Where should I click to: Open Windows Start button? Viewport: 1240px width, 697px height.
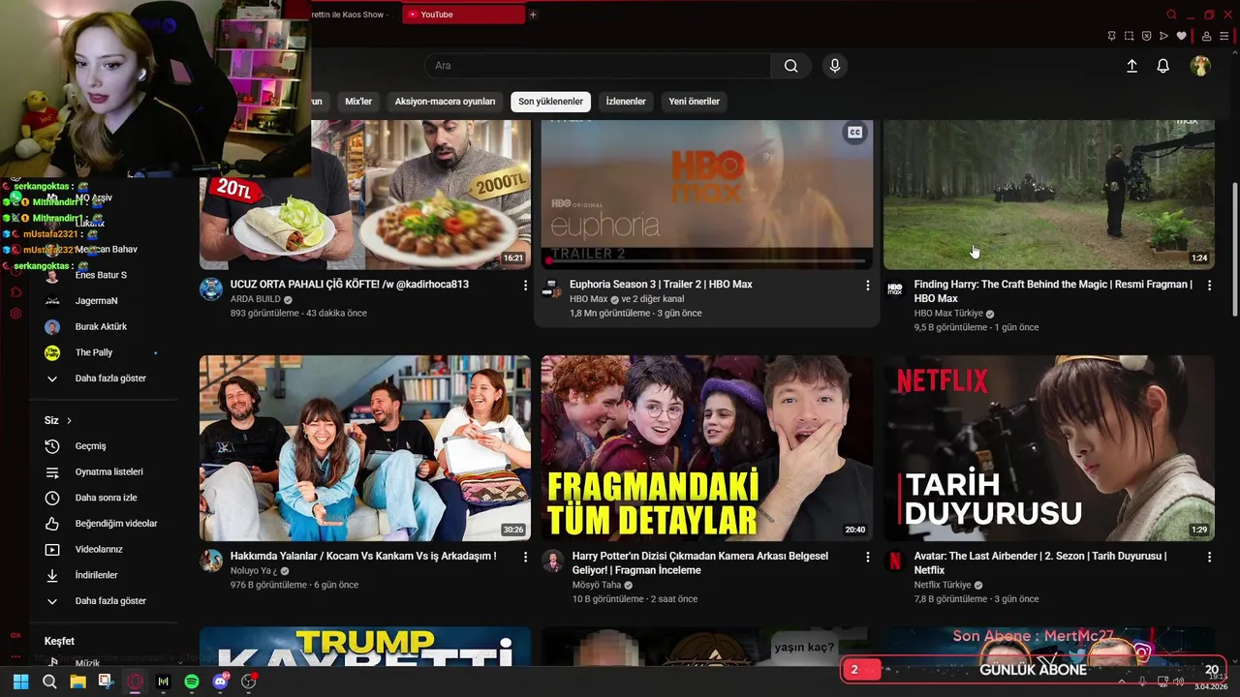pyautogui.click(x=20, y=682)
